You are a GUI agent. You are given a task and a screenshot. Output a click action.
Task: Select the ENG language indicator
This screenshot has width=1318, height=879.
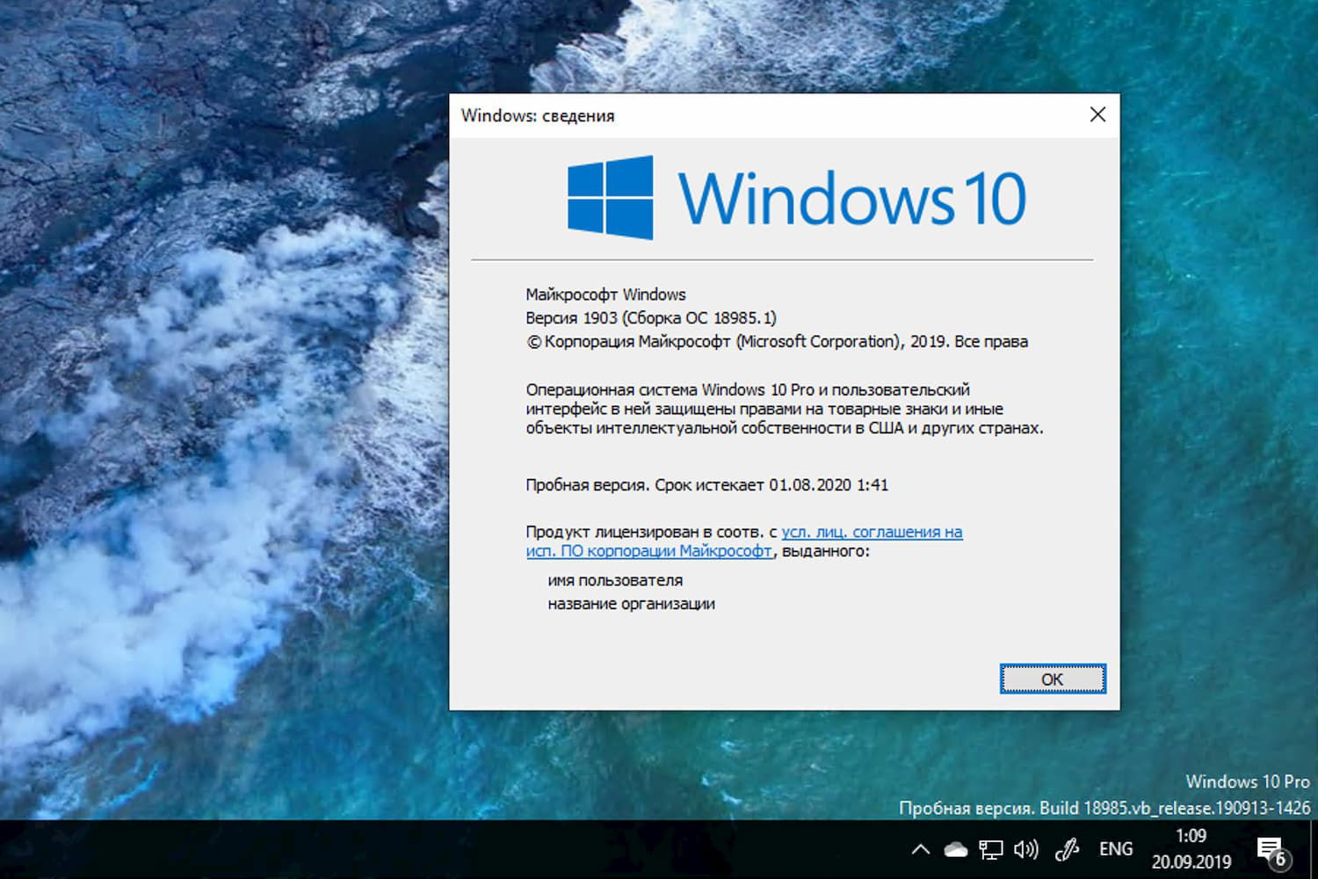(1115, 849)
